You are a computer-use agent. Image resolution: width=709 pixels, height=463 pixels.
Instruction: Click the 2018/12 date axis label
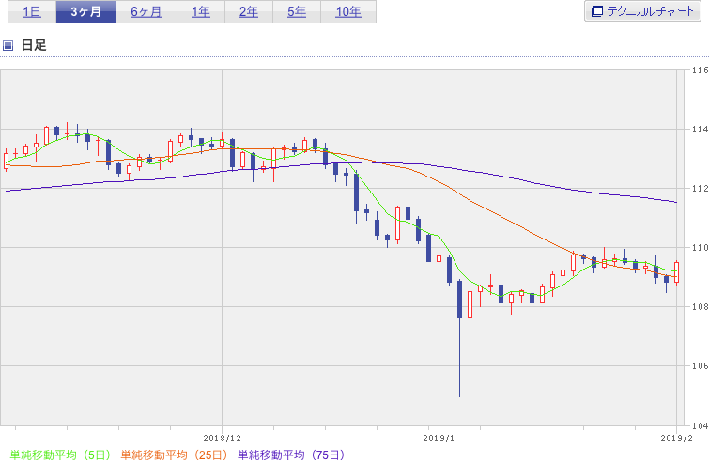pos(222,439)
